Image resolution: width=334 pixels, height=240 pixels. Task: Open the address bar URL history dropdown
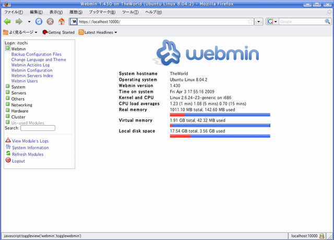259,22
